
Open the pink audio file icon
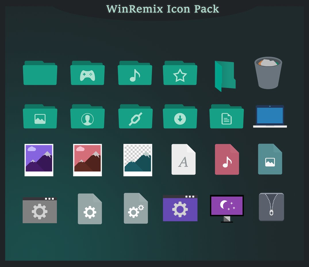[227, 159]
